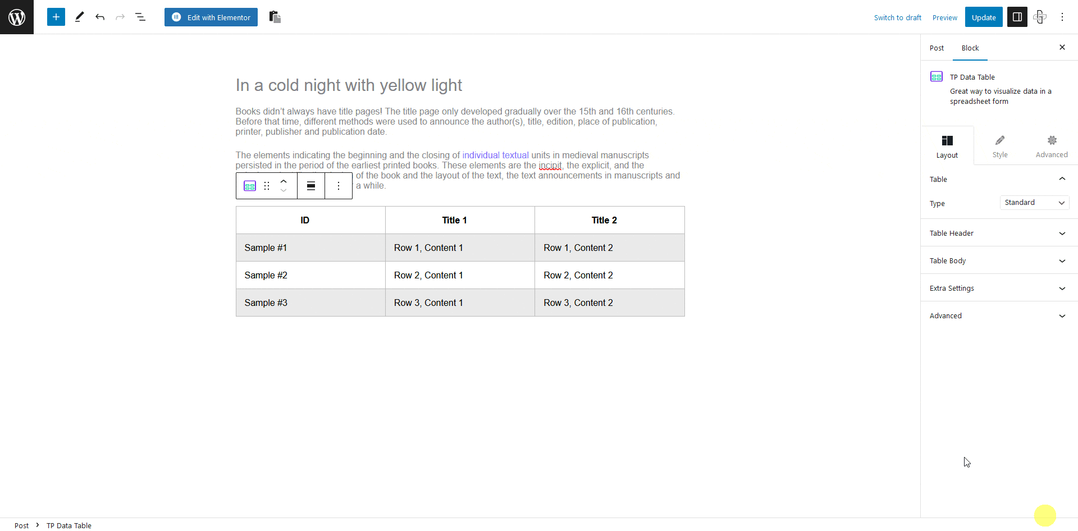Open the Style tab in block settings
1078x531 pixels.
(x=1000, y=145)
